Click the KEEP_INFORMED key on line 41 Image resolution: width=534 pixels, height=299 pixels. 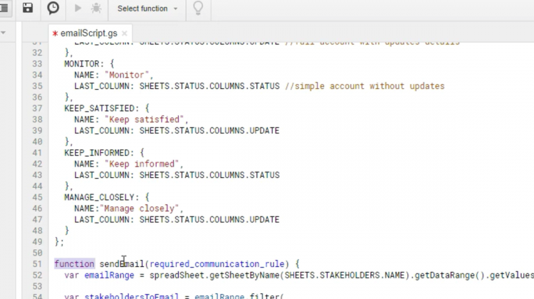(x=97, y=153)
